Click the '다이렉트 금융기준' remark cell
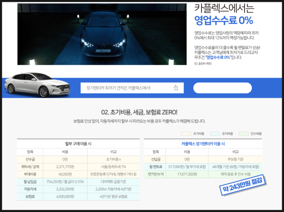Viewport: 284px width, 212px height. (x=114, y=182)
